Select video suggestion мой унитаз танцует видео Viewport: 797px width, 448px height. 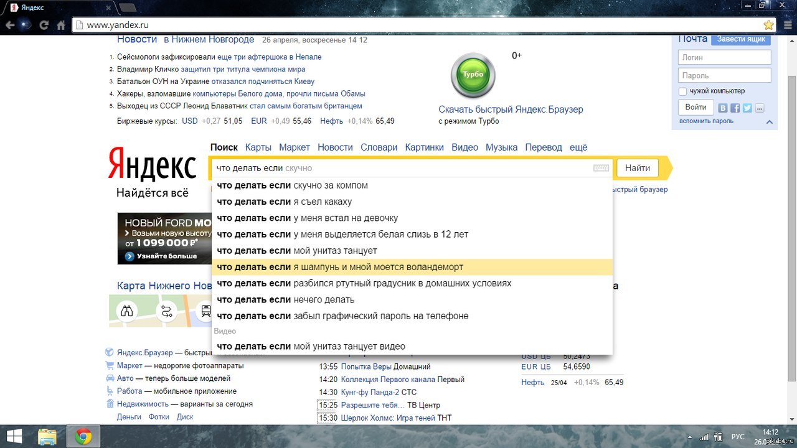click(412, 346)
